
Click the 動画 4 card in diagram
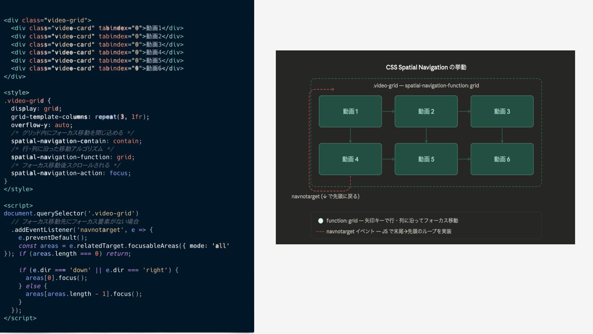point(350,159)
